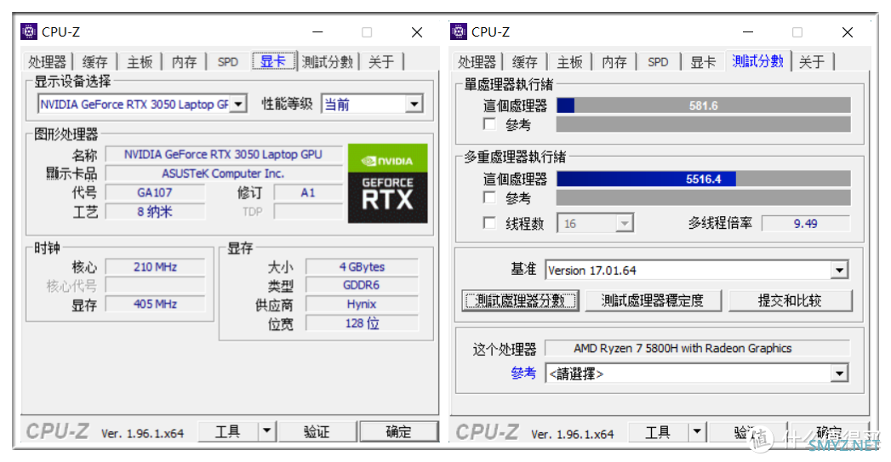Open the 主板 tab in the right window

pyautogui.click(x=569, y=61)
